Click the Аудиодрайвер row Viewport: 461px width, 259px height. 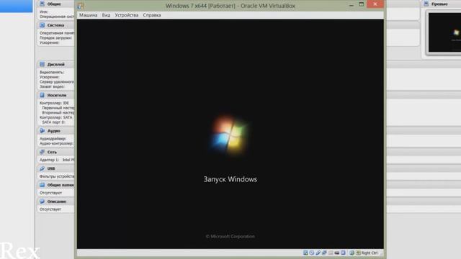click(53, 139)
